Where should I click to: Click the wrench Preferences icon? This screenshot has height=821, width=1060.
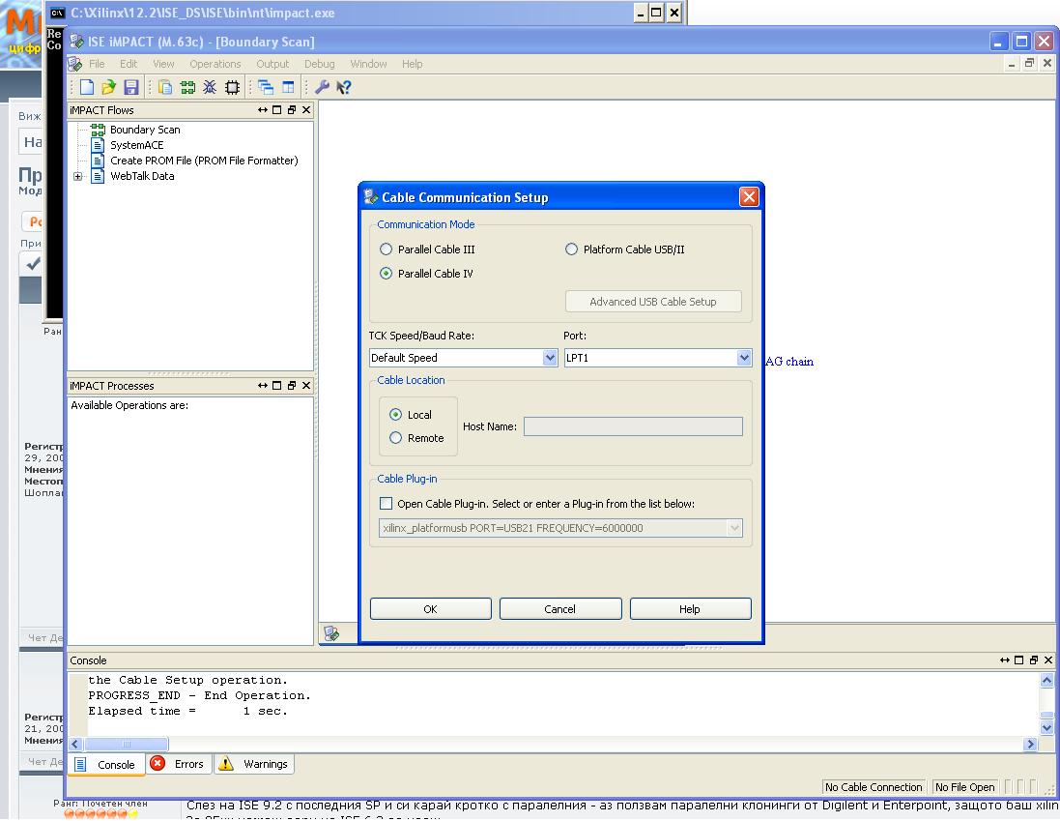[322, 87]
